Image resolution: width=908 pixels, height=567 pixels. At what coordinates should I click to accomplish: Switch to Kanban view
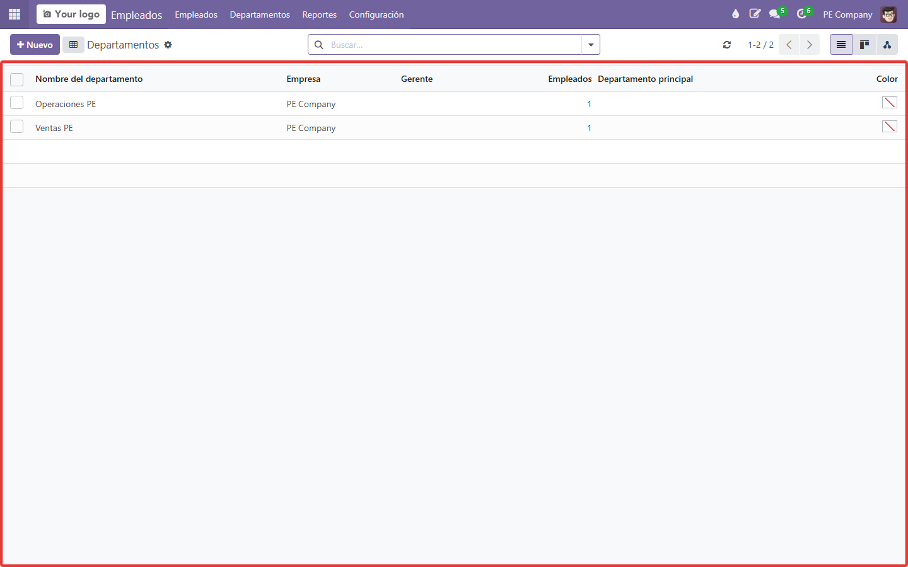[x=864, y=45]
